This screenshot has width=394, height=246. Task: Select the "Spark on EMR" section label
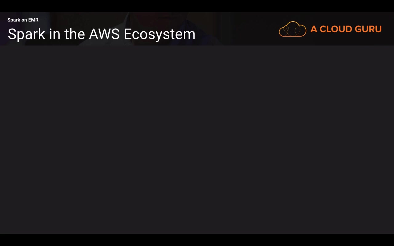[x=23, y=20]
